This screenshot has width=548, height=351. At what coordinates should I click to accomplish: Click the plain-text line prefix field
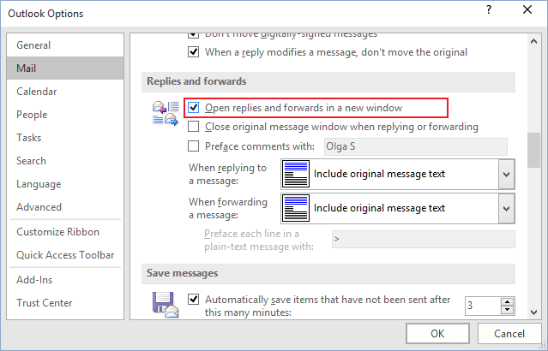pyautogui.click(x=424, y=240)
